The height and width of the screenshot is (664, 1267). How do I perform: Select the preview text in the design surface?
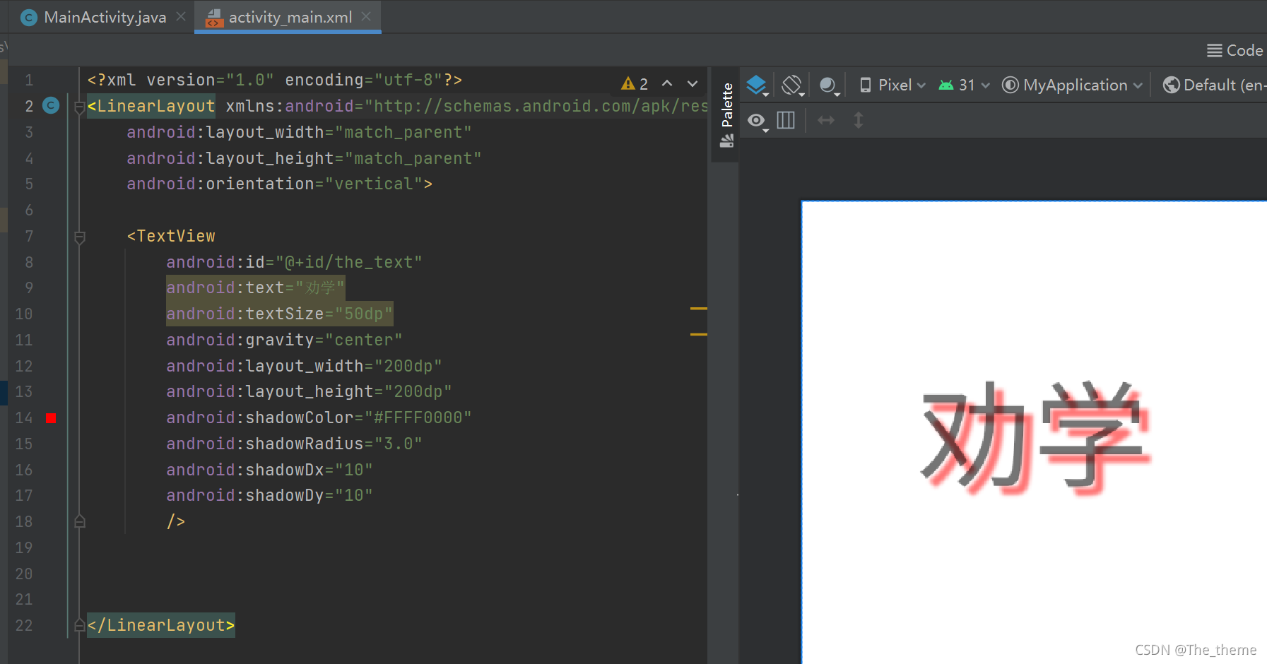coord(1036,437)
